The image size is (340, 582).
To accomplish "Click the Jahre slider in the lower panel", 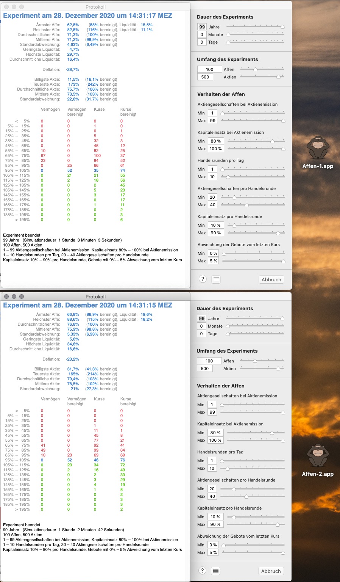I will [255, 318].
